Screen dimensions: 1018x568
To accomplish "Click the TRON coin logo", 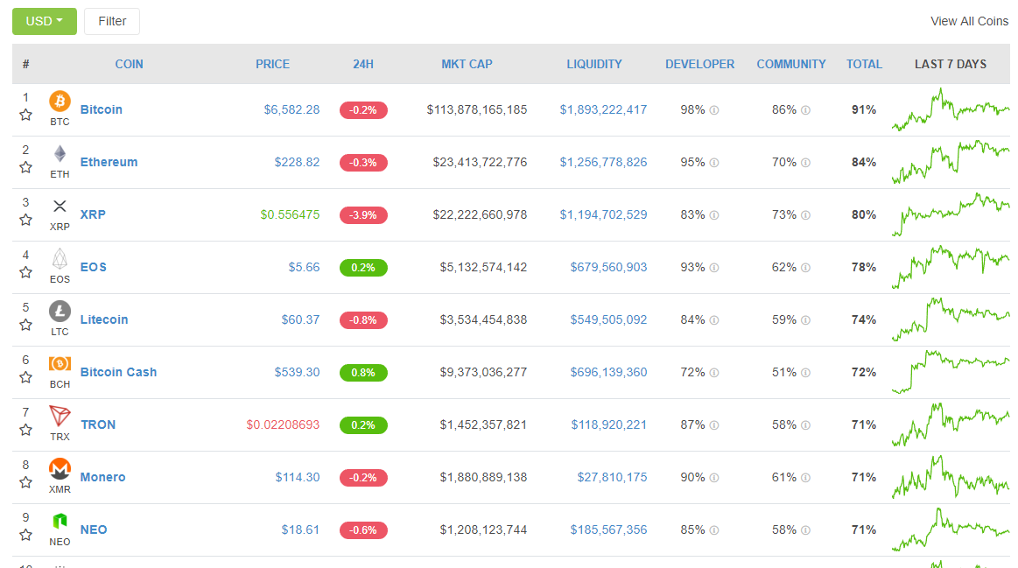I will tap(60, 416).
